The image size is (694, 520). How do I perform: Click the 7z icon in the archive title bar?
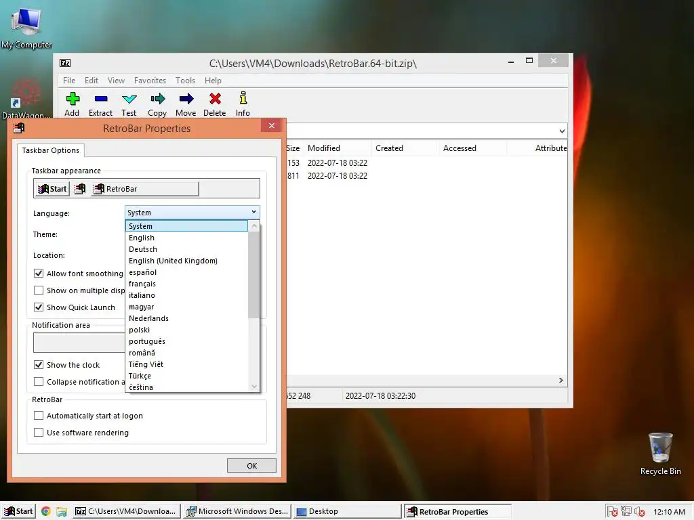65,63
